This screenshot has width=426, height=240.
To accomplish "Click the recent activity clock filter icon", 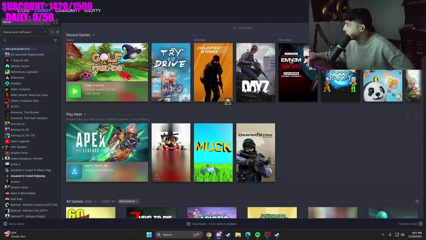I will [x=52, y=32].
